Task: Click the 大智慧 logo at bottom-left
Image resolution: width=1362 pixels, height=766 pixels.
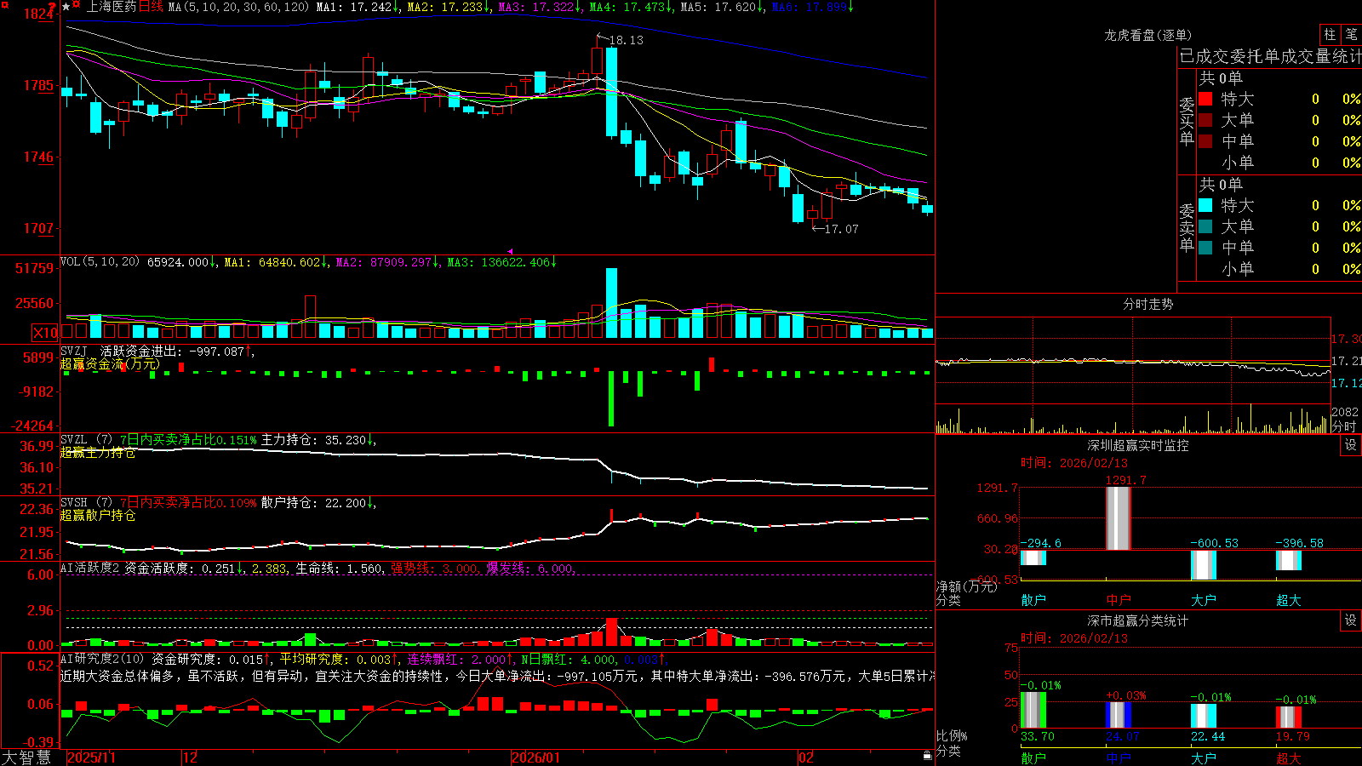Action: [26, 757]
